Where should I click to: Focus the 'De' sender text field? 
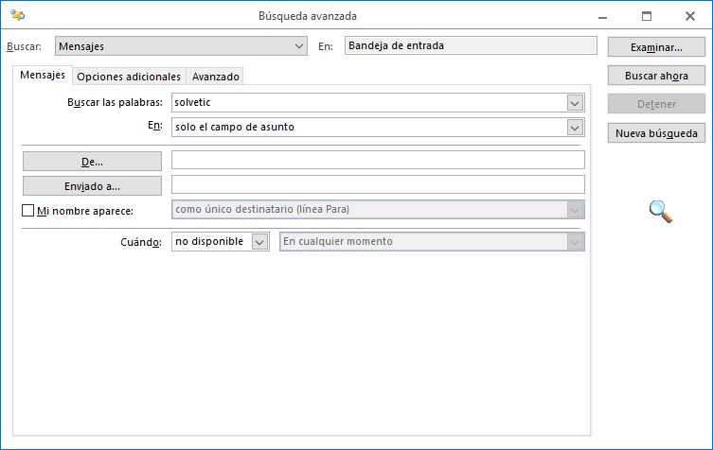(378, 161)
